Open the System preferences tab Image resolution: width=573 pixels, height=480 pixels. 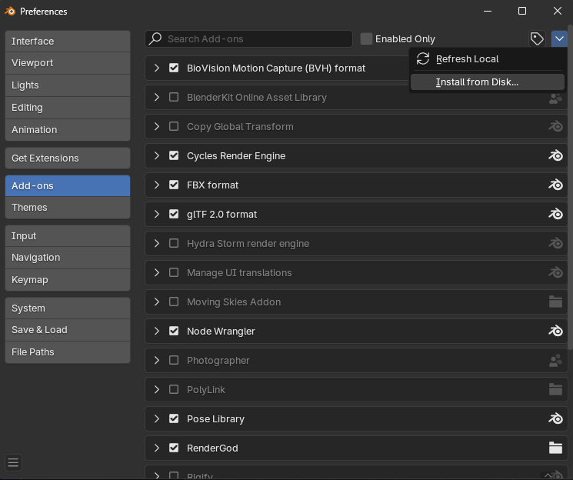[x=68, y=308]
